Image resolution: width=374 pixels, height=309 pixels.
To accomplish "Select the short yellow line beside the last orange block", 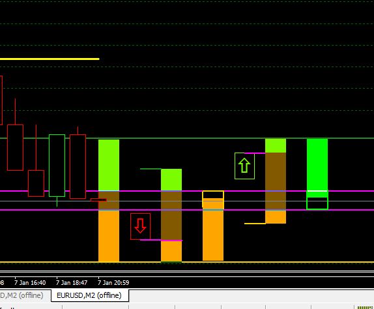I will [255, 224].
